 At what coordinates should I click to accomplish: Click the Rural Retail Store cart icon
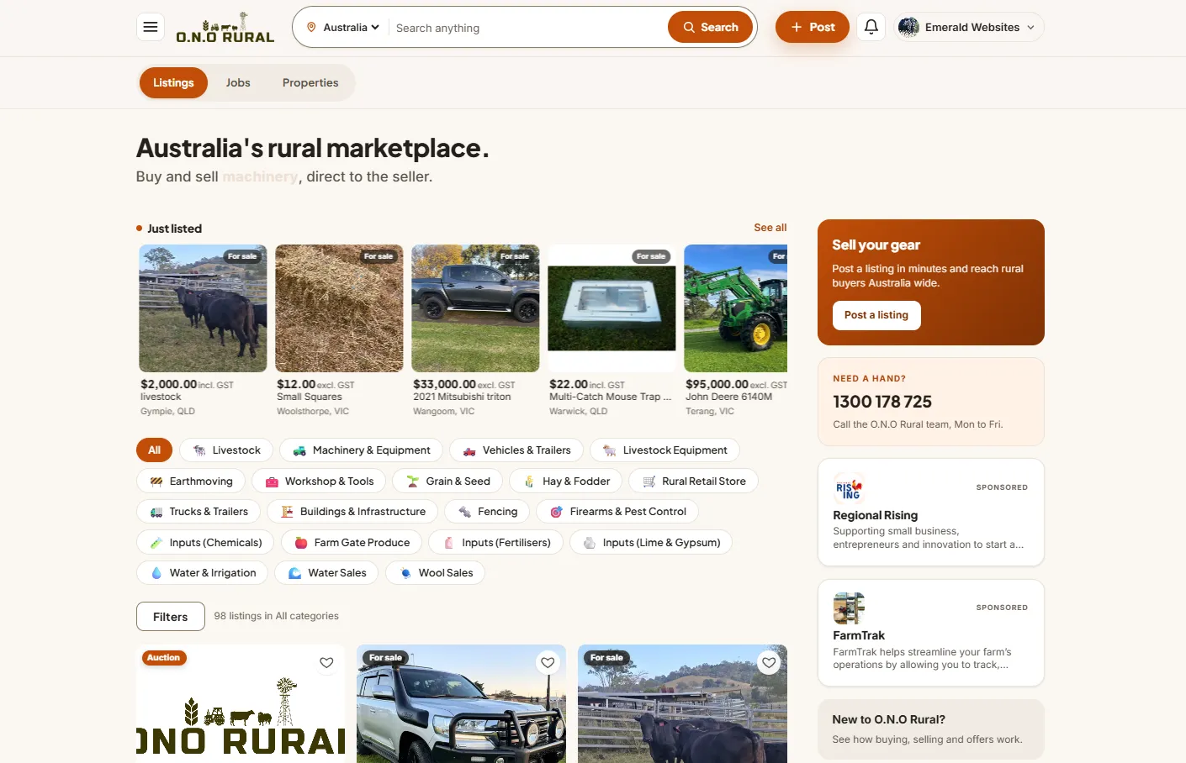pos(649,481)
